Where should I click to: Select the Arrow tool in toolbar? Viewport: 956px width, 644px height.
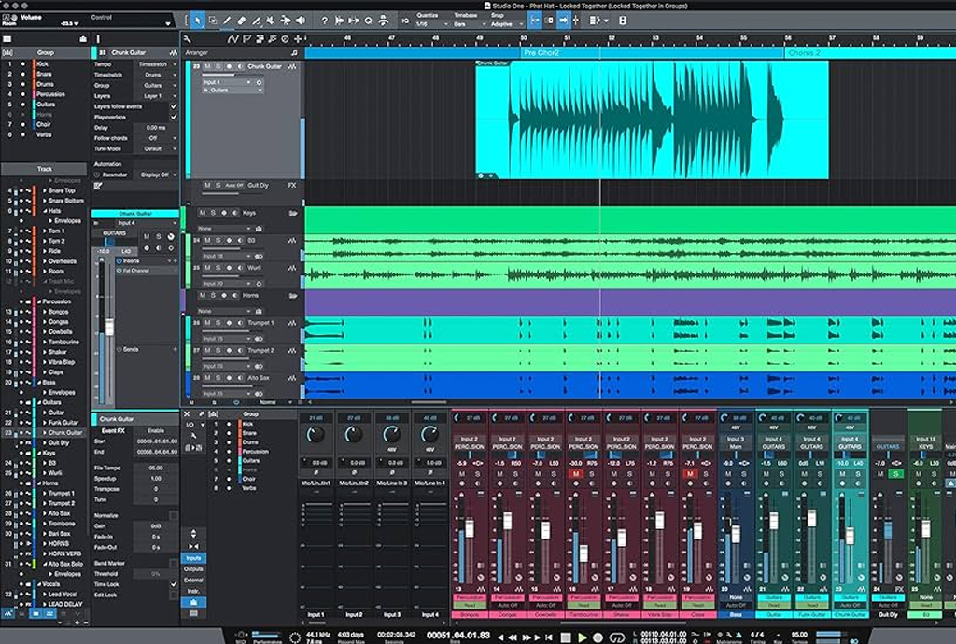pos(198,20)
